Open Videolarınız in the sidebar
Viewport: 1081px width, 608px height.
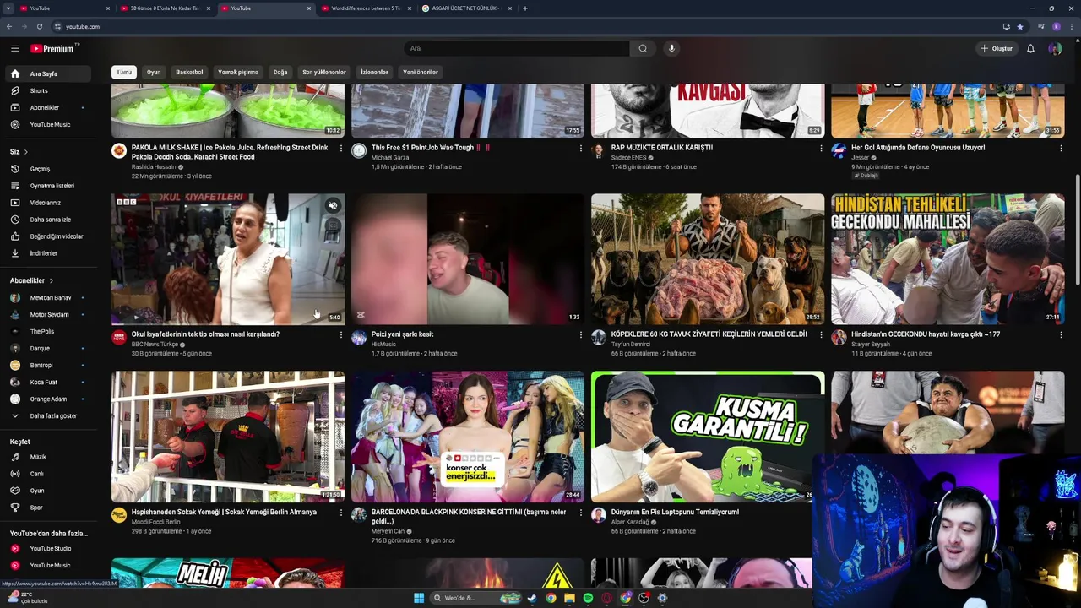(x=47, y=203)
